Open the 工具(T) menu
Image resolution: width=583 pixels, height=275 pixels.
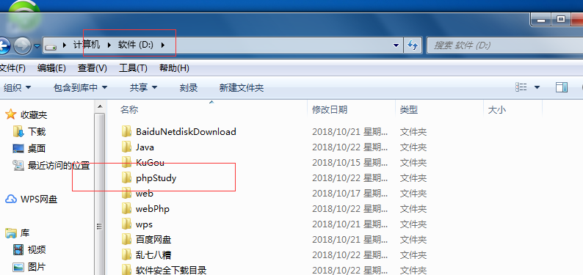pos(133,68)
